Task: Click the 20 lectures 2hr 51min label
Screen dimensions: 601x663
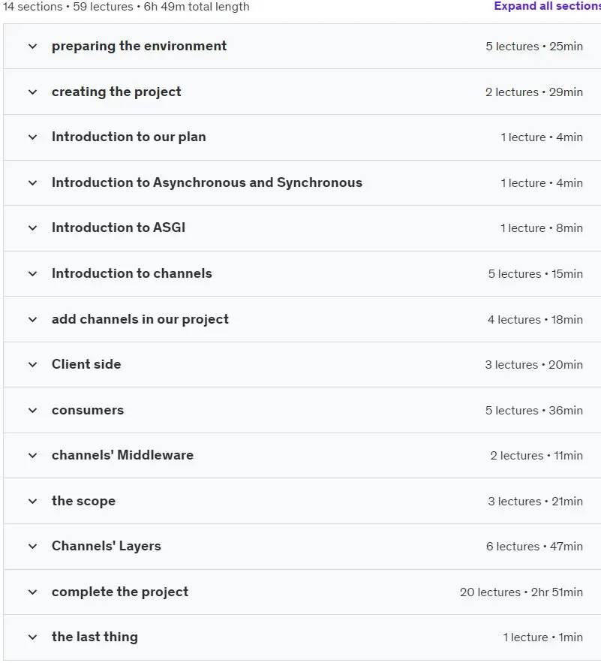Action: click(521, 592)
